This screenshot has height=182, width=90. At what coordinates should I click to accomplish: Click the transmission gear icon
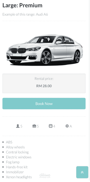67,126
